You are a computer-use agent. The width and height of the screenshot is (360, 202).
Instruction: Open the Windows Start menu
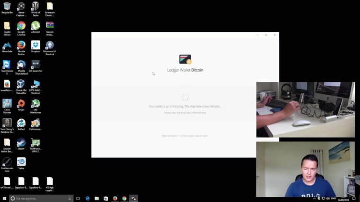point(4,198)
